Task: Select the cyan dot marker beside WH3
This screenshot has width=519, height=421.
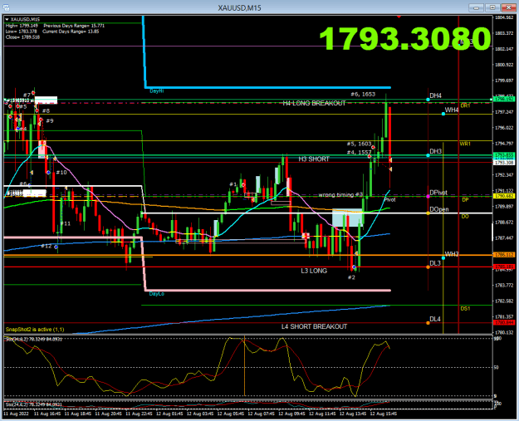Action: (x=443, y=257)
